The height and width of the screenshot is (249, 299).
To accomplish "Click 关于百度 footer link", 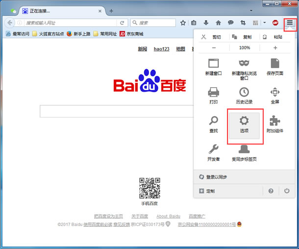I will pos(140,216).
